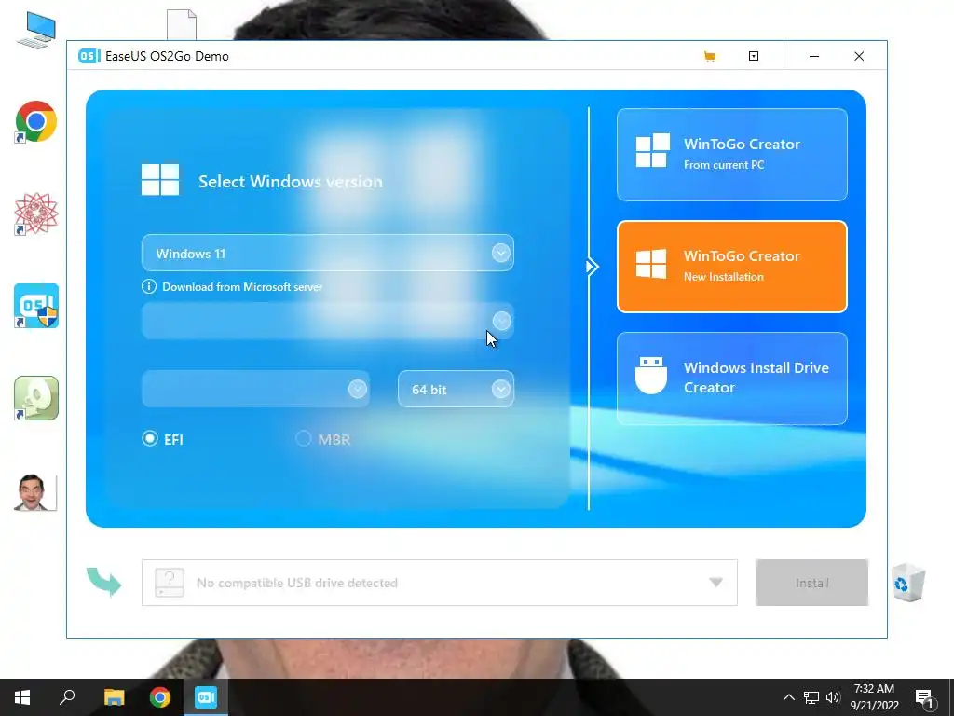Click the No compatible USB drive detected text

(297, 583)
